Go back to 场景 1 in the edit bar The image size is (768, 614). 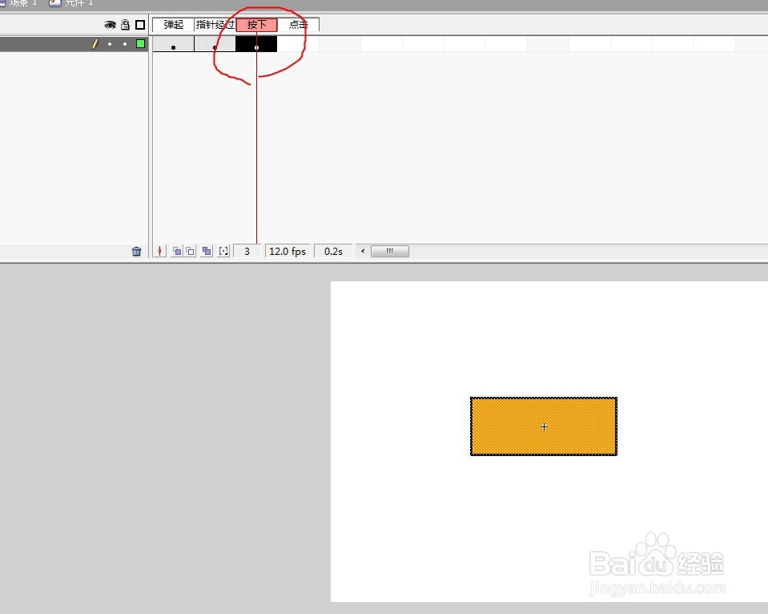(18, 3)
